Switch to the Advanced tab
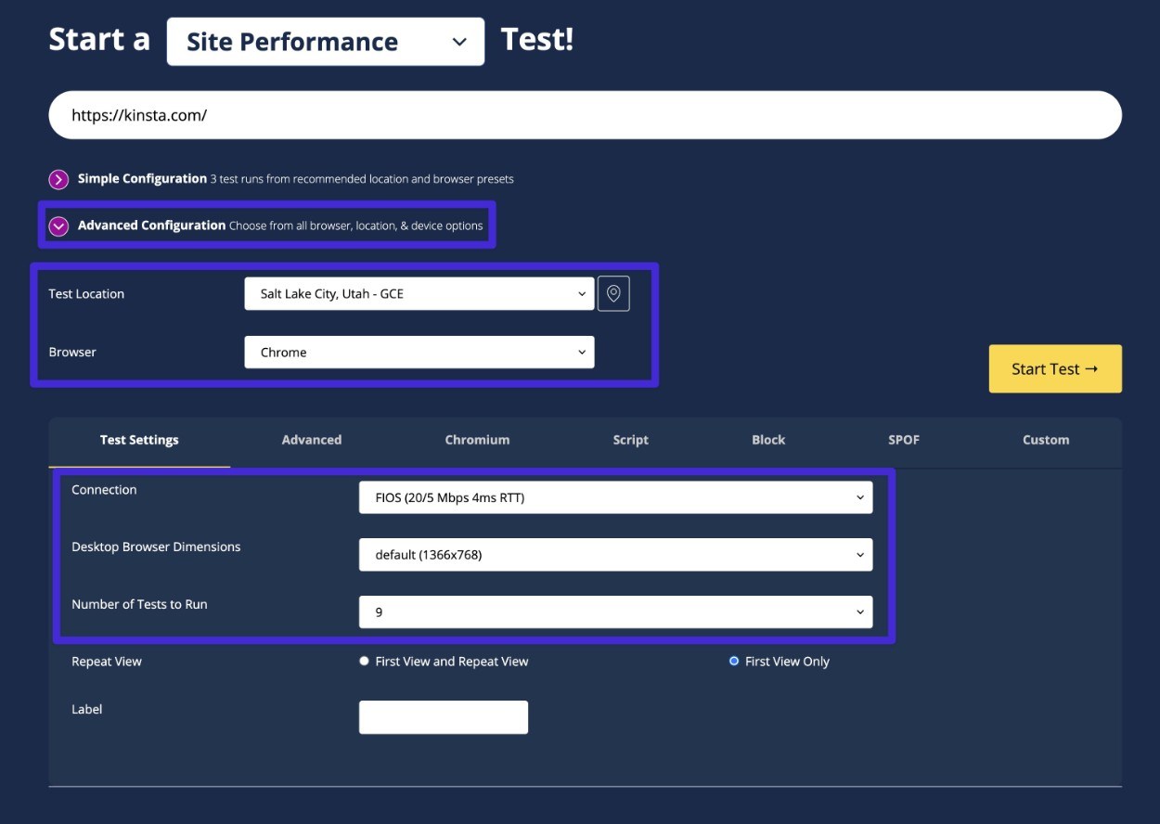Screen dimensions: 1160x824 [311, 440]
